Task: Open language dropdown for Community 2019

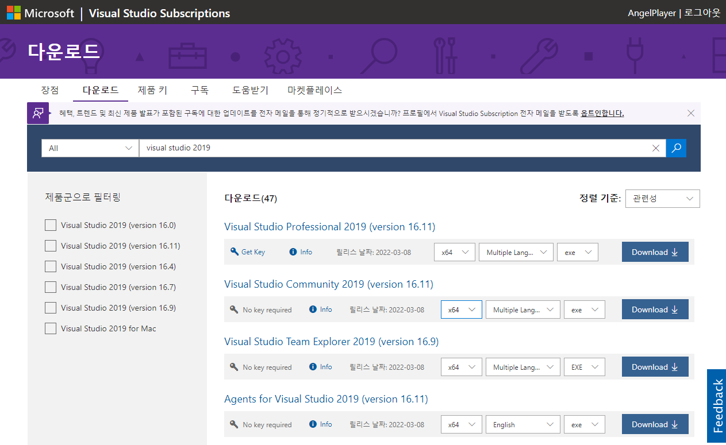Action: [523, 309]
